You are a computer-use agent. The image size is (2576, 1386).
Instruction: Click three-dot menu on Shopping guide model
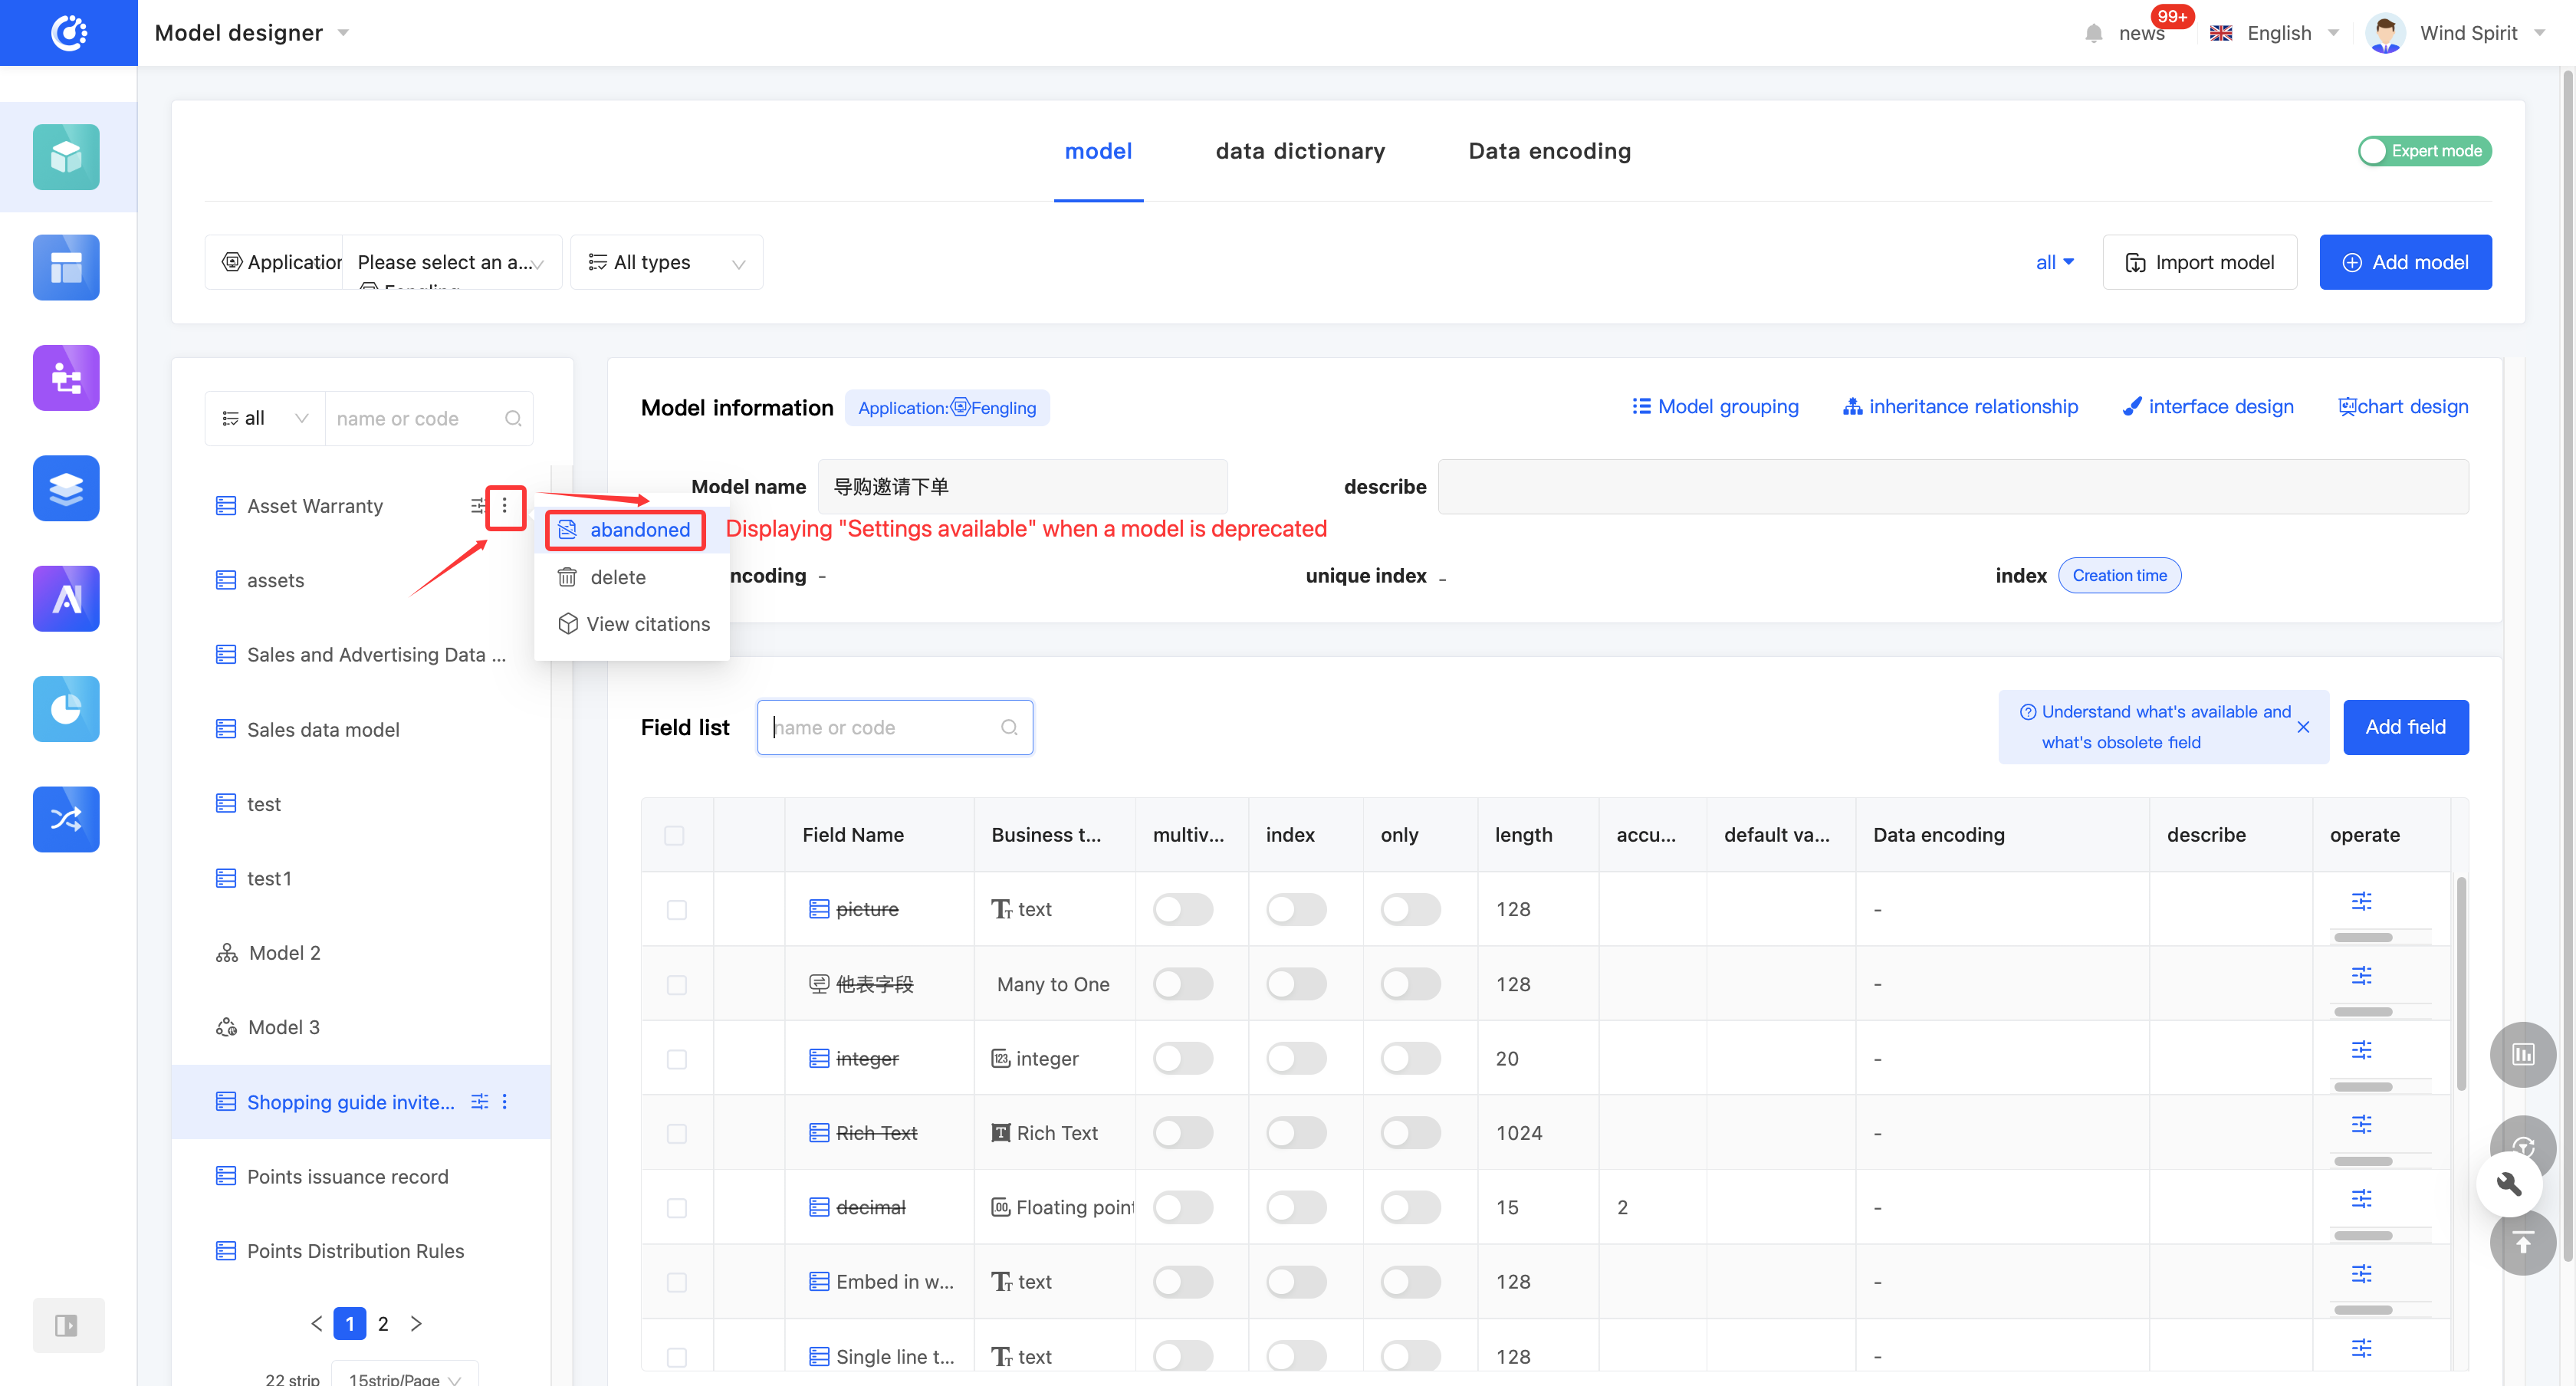click(505, 1101)
